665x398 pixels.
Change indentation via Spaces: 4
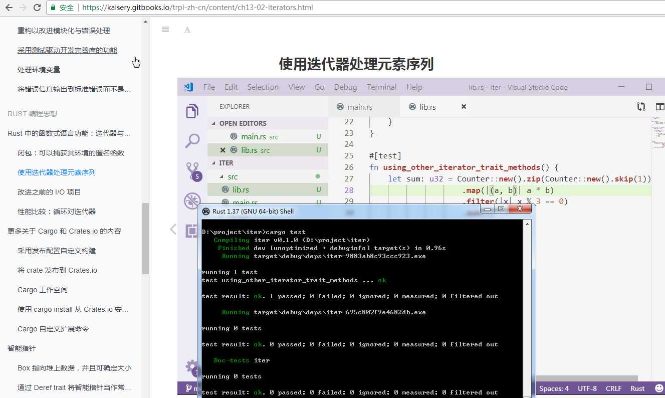point(554,388)
